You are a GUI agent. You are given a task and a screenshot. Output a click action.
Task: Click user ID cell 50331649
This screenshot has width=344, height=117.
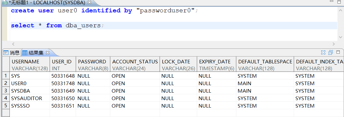63,91
